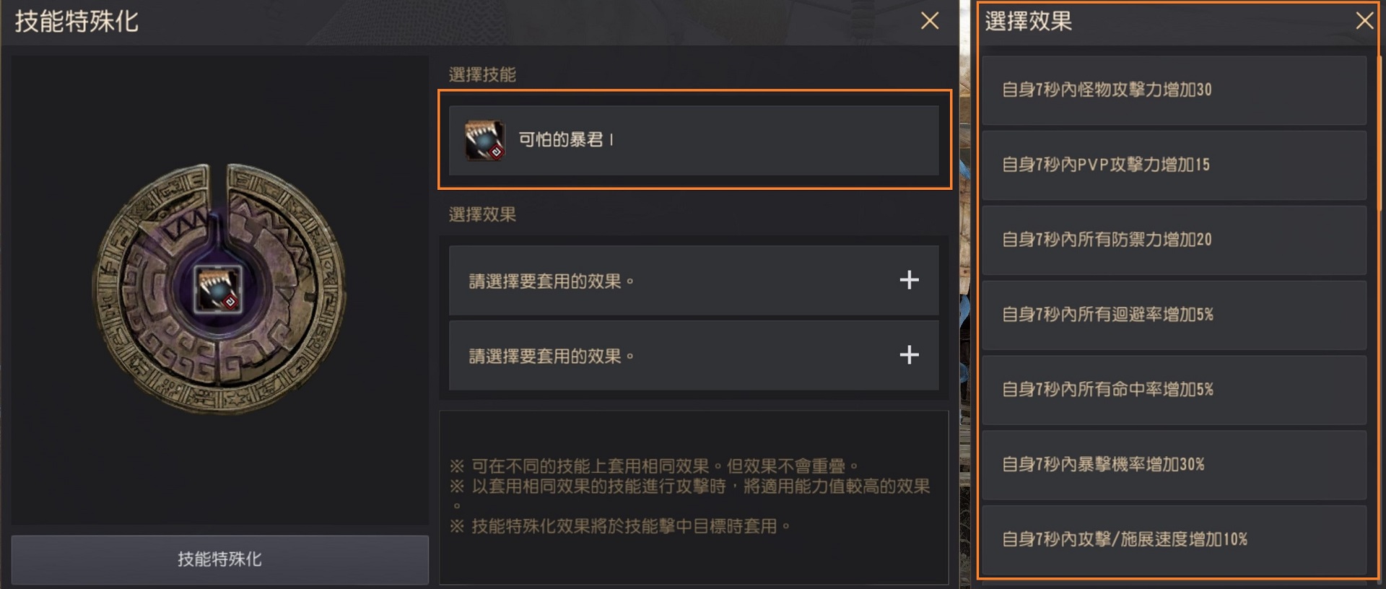Choose 自身7秒內所有命中率增加5% effect
1386x589 pixels.
coord(1174,390)
